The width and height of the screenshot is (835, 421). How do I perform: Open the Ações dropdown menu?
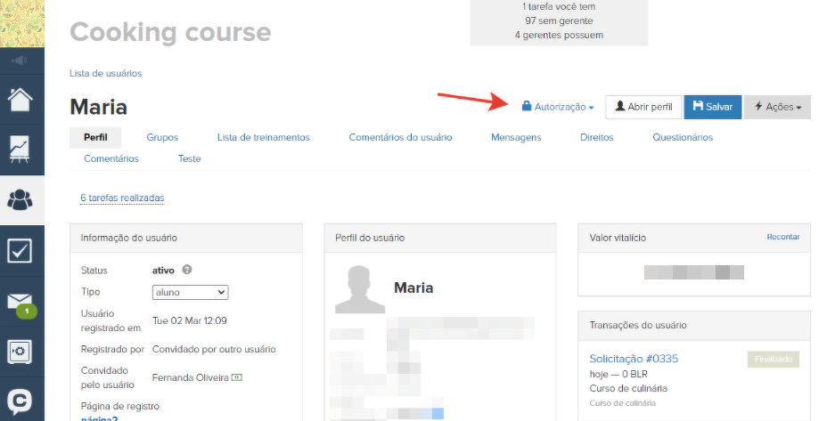pos(777,107)
